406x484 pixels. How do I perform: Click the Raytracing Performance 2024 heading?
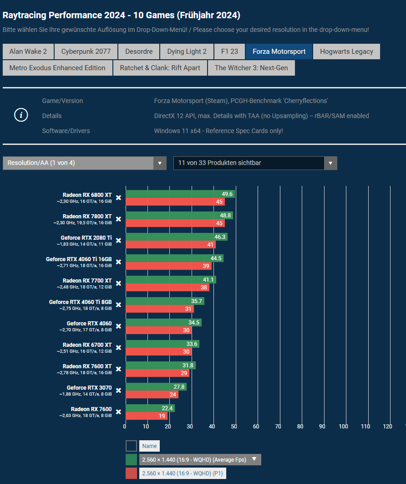click(x=122, y=15)
